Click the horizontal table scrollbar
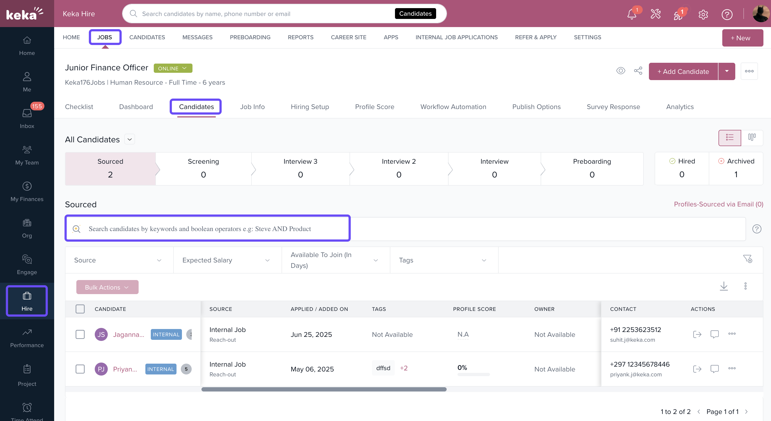 (x=324, y=389)
